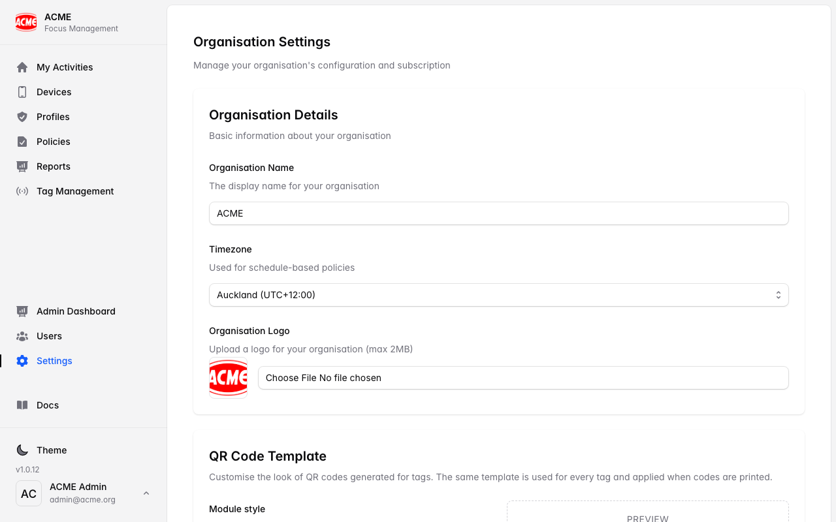Click the Focus Management subtitle
The width and height of the screenshot is (836, 522).
pos(81,29)
